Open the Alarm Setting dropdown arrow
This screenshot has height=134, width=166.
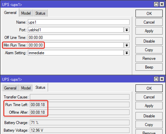(127, 53)
